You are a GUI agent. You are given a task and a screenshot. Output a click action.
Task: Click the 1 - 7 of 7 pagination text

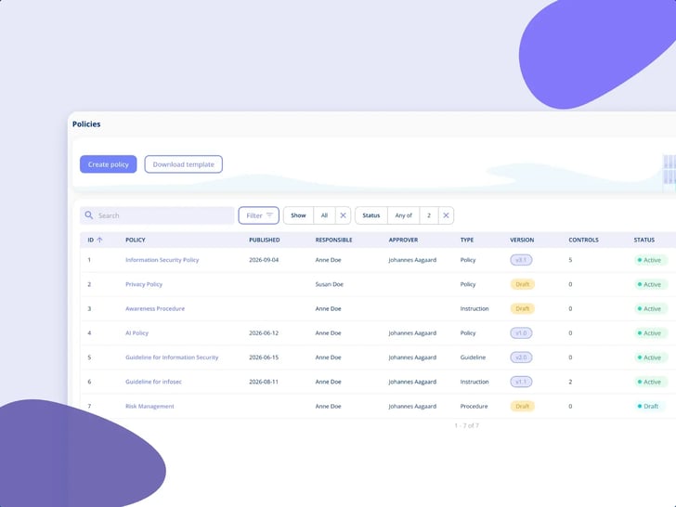coord(466,425)
